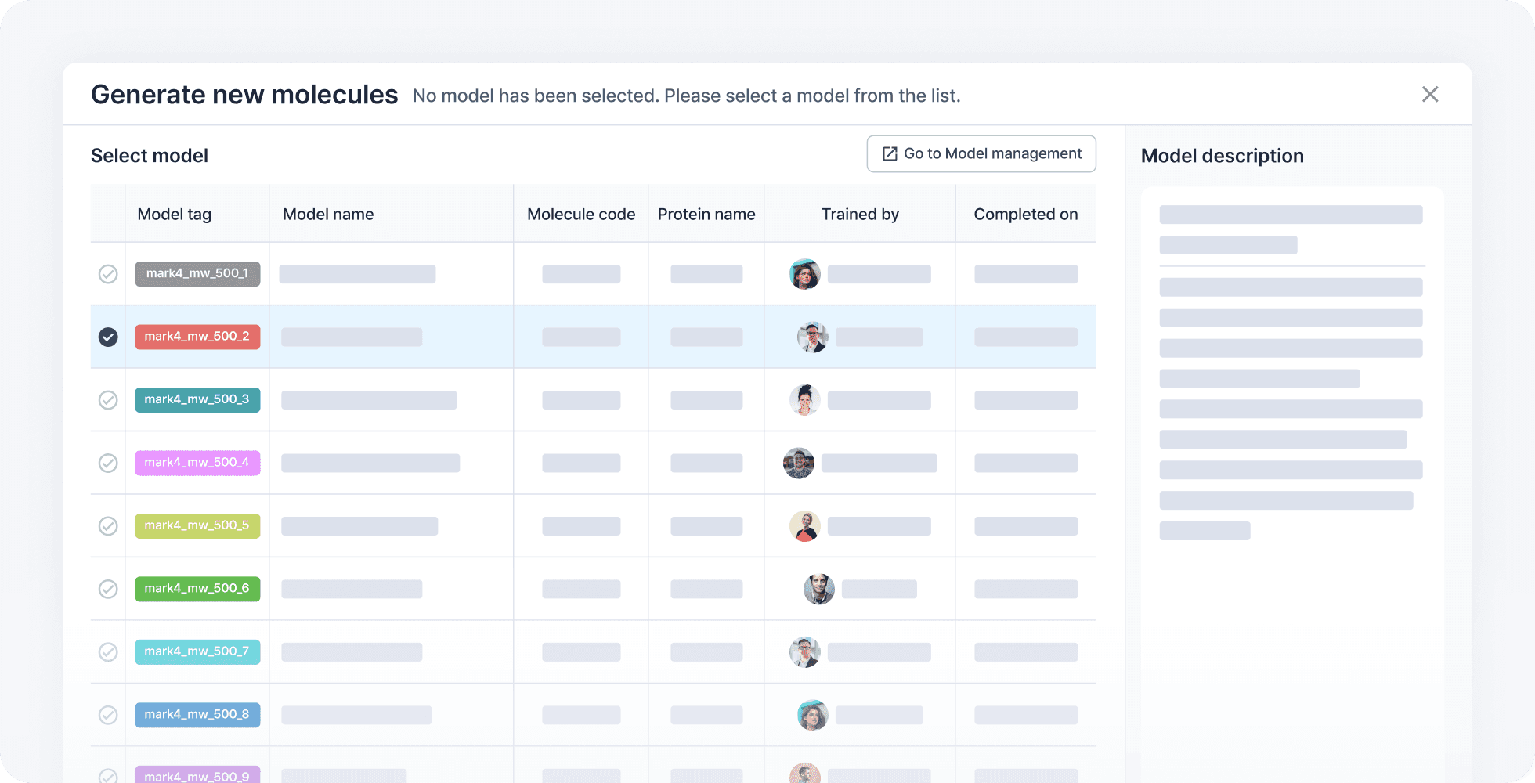Select the mark4_mw_500_1 row radio check
1535x783 pixels.
pyautogui.click(x=108, y=274)
